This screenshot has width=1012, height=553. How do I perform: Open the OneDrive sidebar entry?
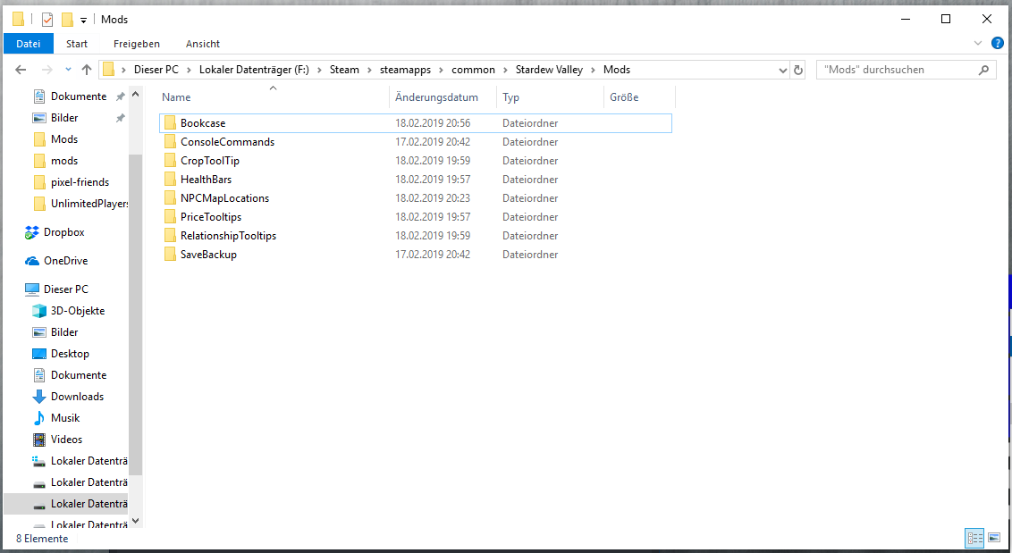click(67, 261)
